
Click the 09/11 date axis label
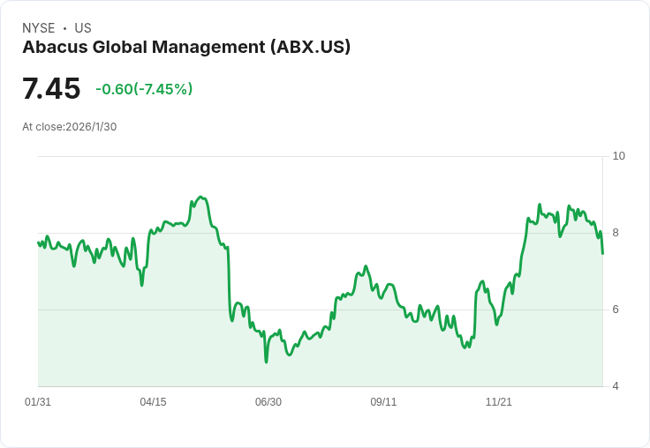(x=383, y=401)
